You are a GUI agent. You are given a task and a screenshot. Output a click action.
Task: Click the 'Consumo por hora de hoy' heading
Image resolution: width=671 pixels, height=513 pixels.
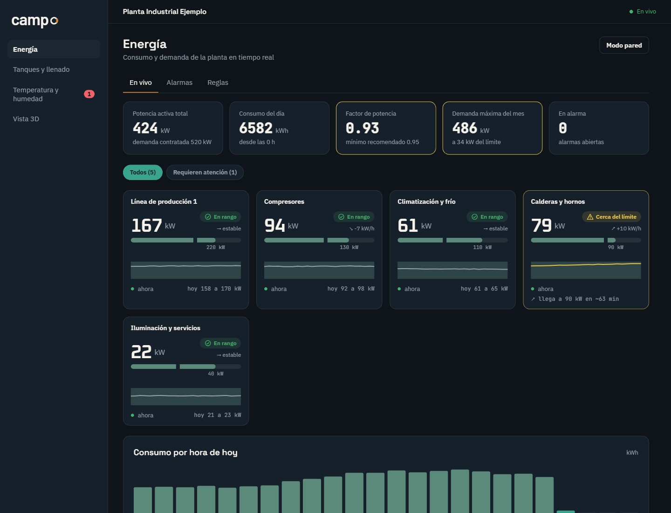185,452
